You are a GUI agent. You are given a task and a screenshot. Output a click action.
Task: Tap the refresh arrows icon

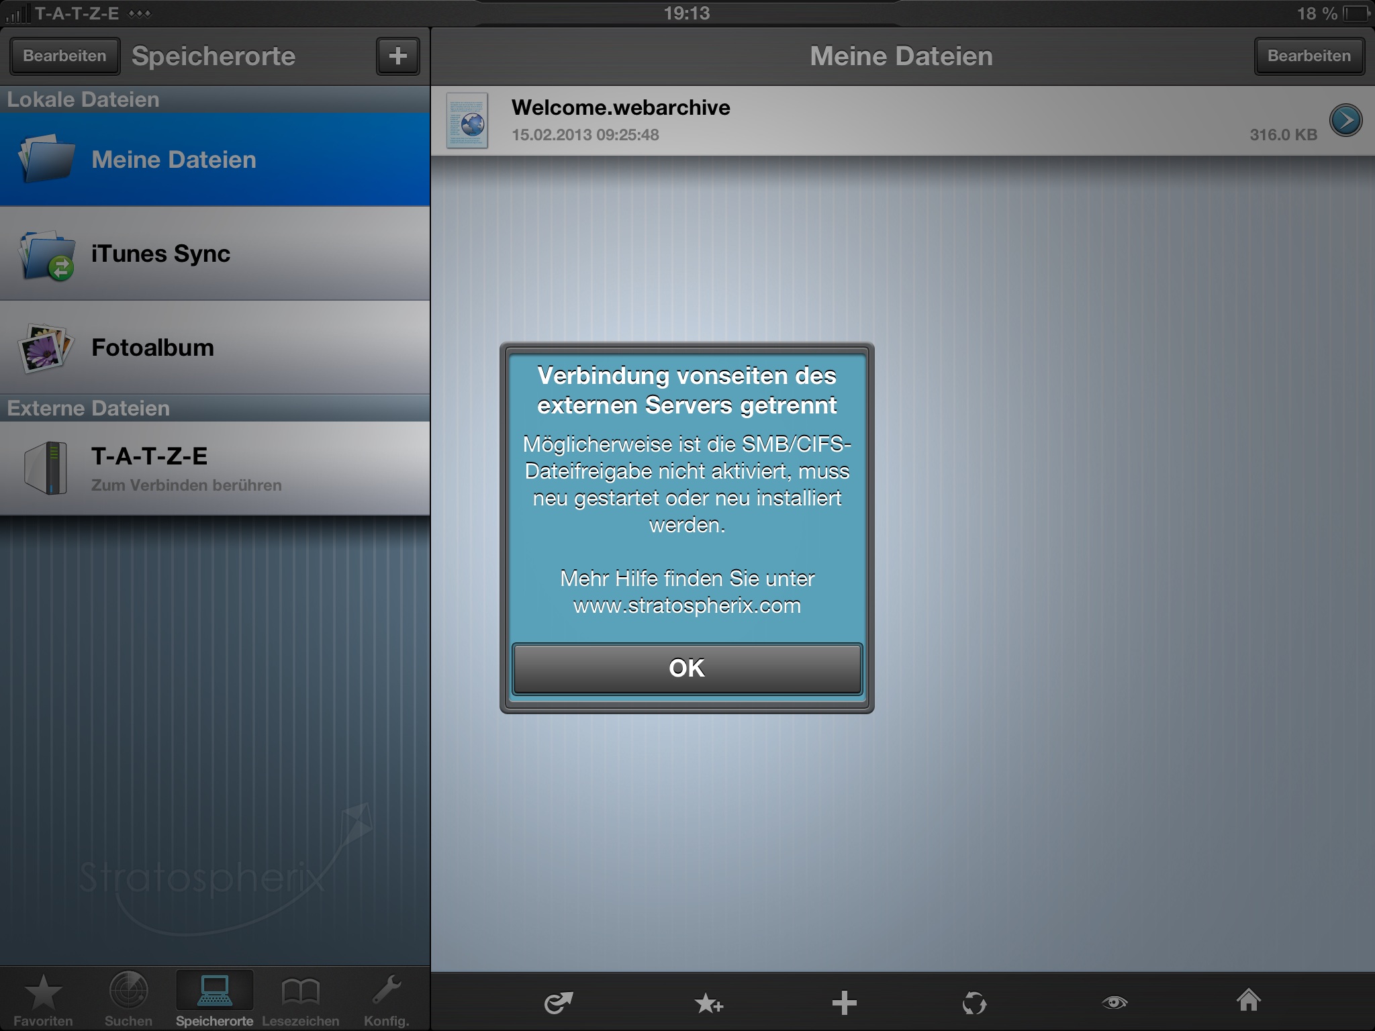(x=974, y=1003)
